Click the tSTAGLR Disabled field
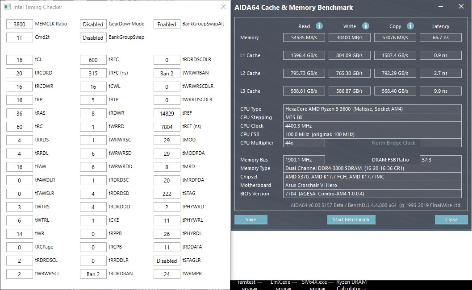Viewport: 472px width, 290px height. tap(167, 261)
